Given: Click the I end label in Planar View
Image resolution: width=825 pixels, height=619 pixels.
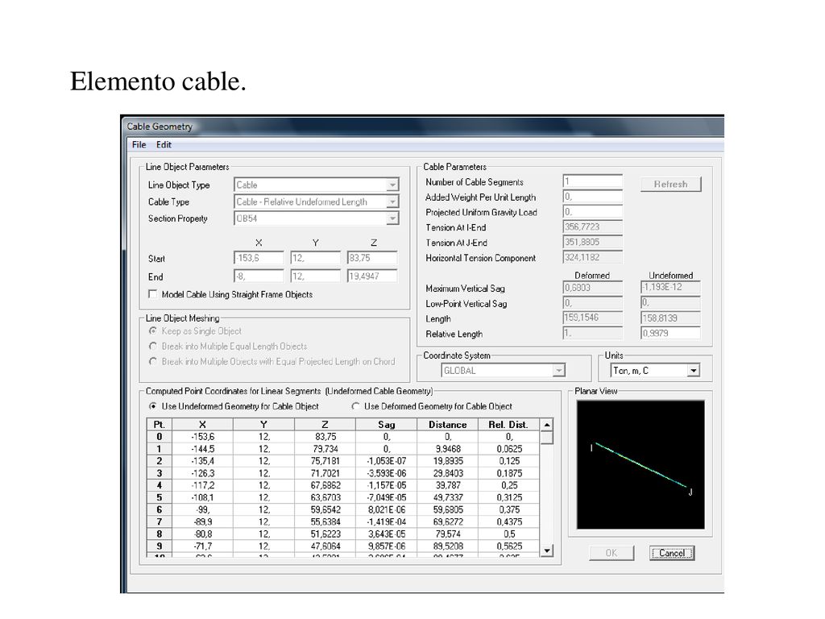Looking at the screenshot, I should pyautogui.click(x=591, y=448).
